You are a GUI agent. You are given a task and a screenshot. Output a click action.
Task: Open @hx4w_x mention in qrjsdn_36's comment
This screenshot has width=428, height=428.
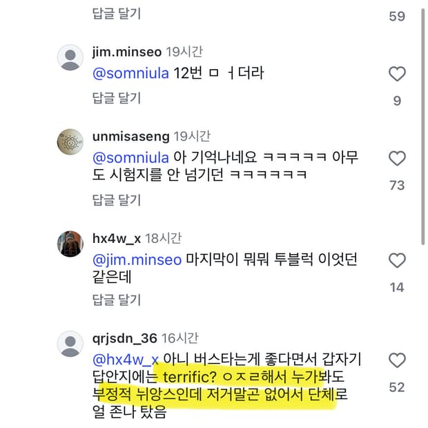[x=126, y=359]
